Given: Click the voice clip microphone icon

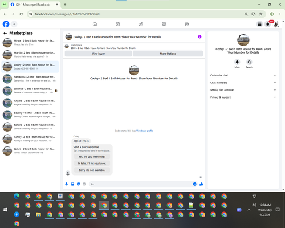Looking at the screenshot, I should 67,184.
